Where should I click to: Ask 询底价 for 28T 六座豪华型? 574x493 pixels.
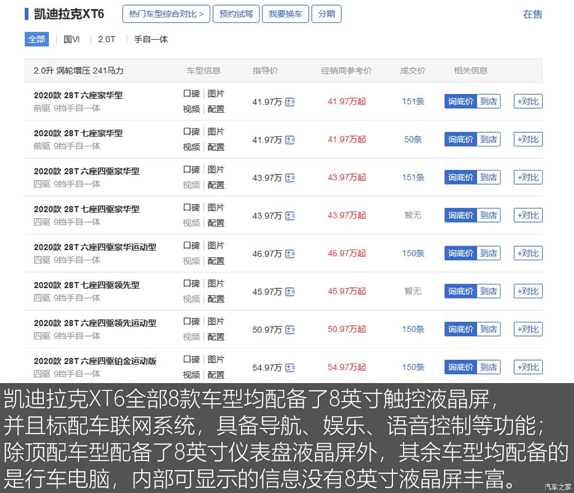tap(461, 102)
